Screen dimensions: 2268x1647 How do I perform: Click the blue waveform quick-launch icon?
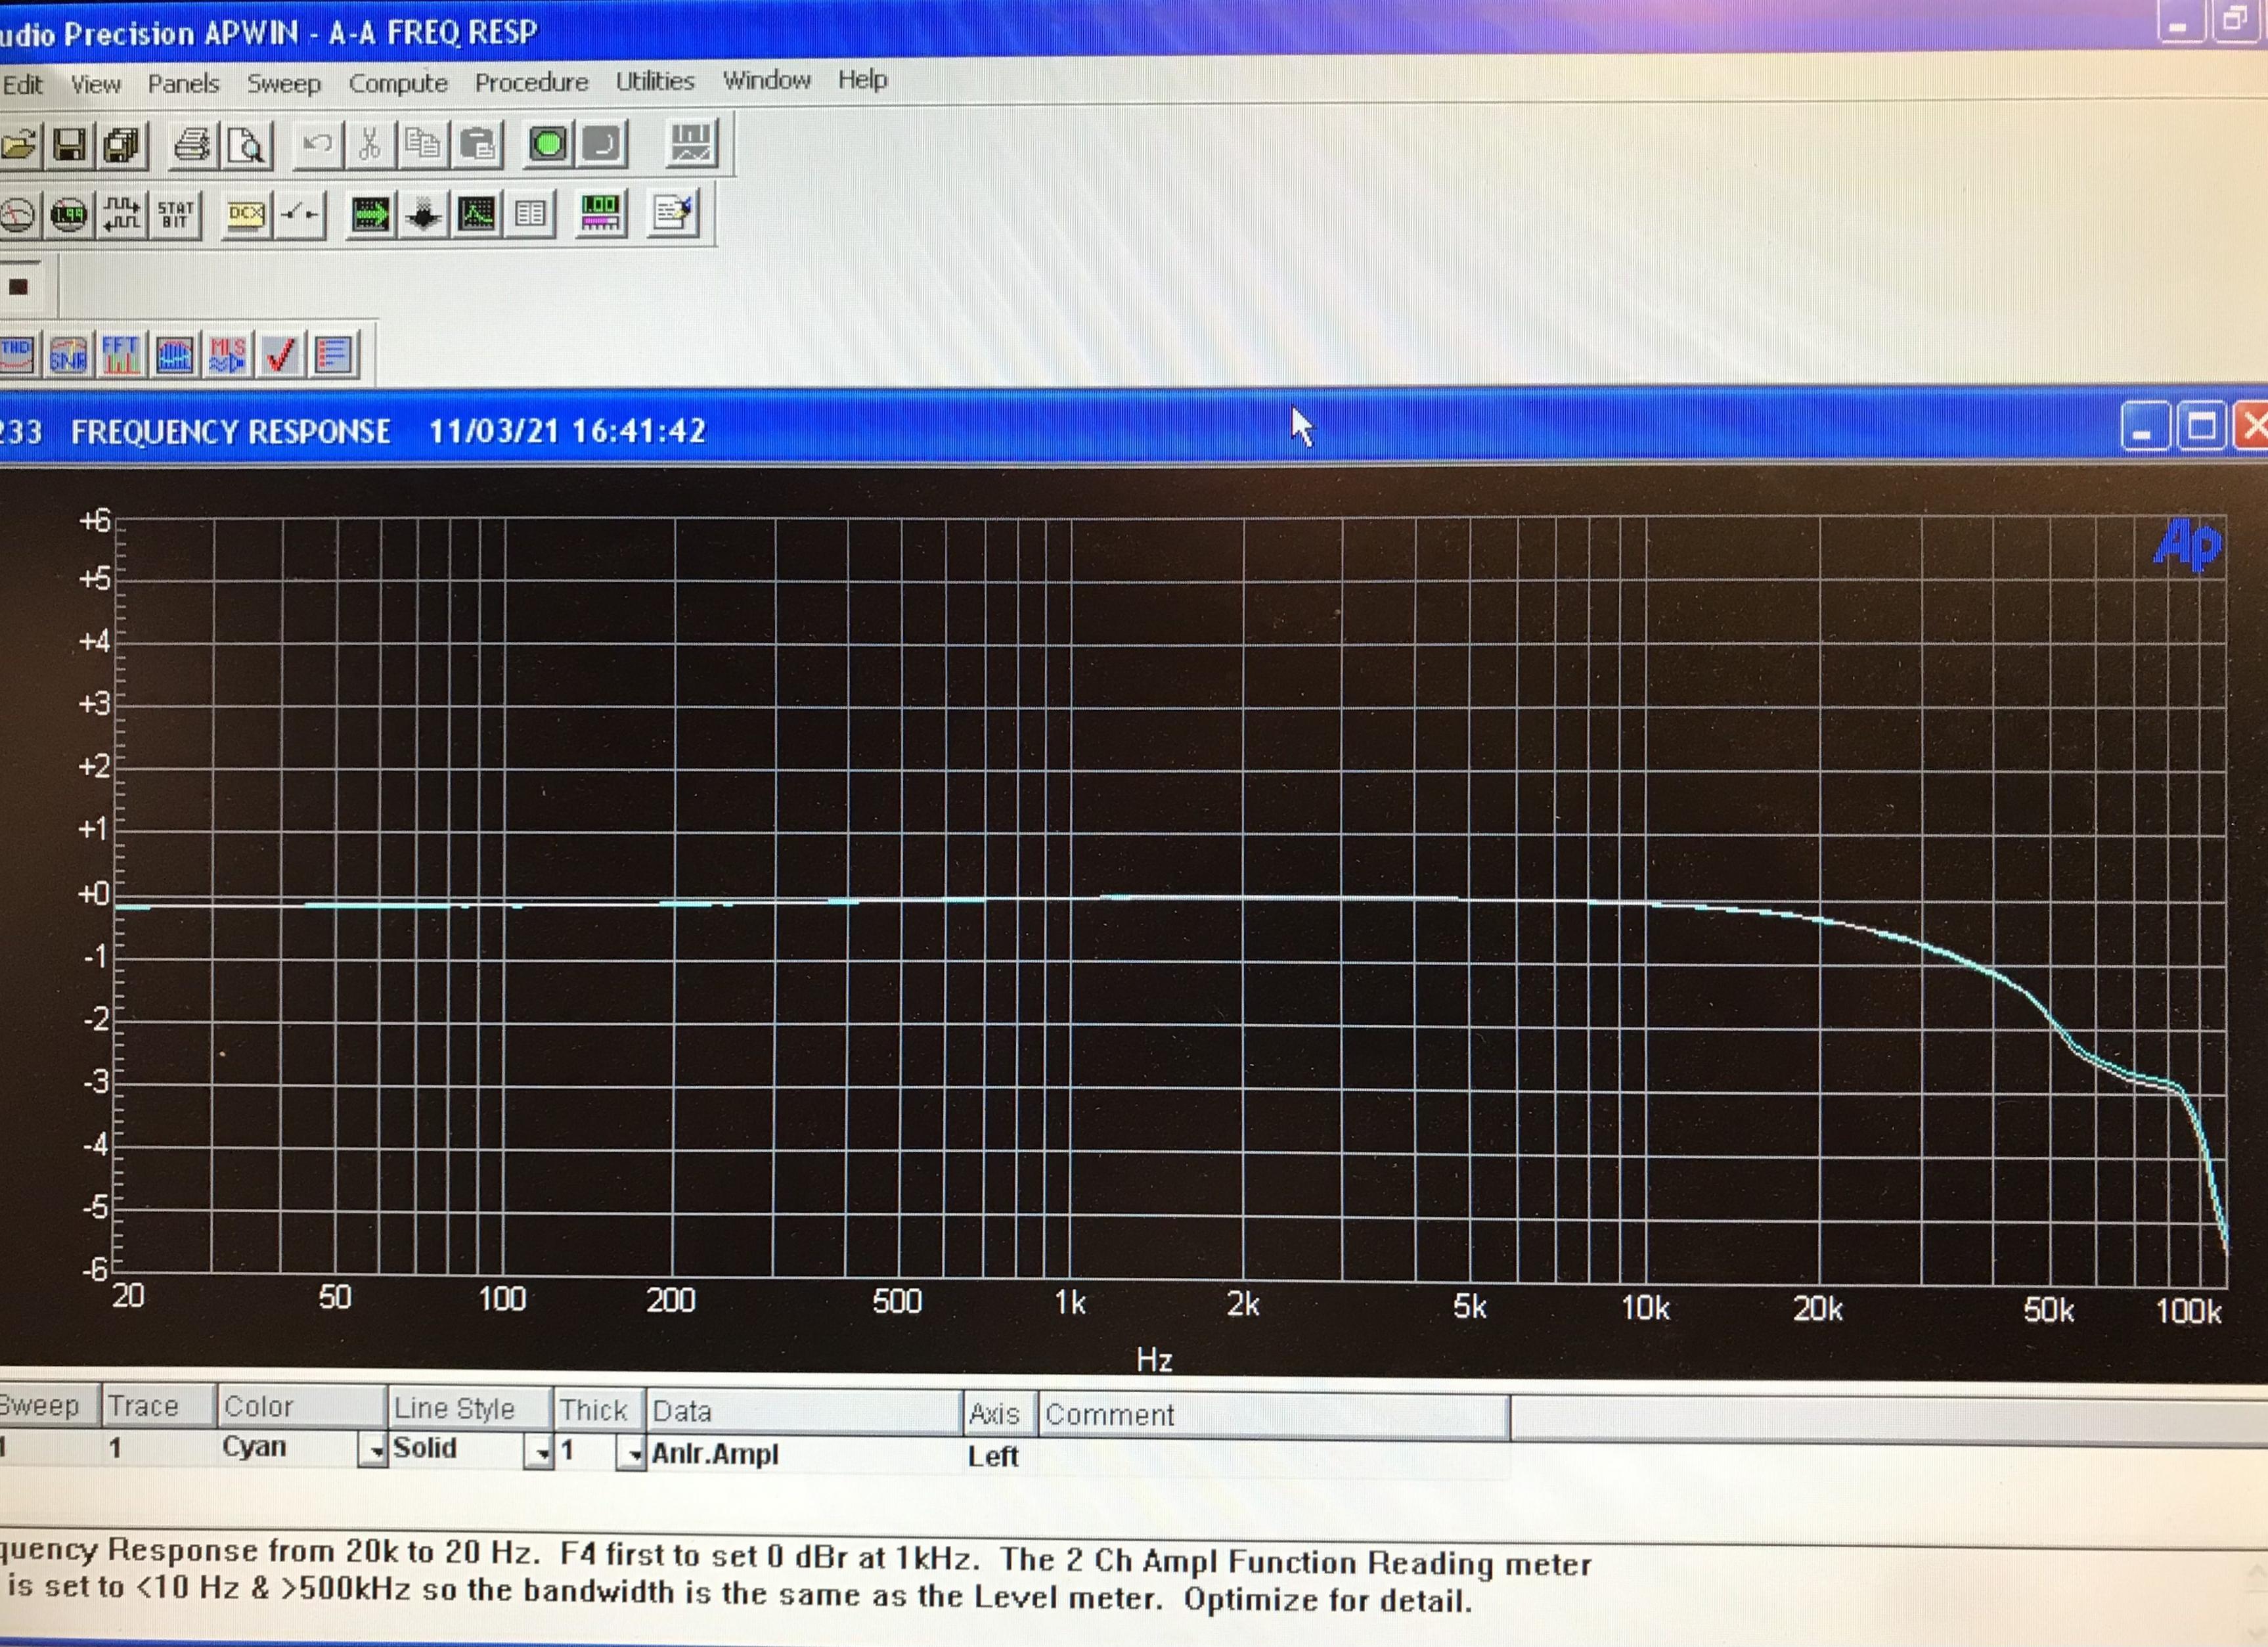pos(174,354)
